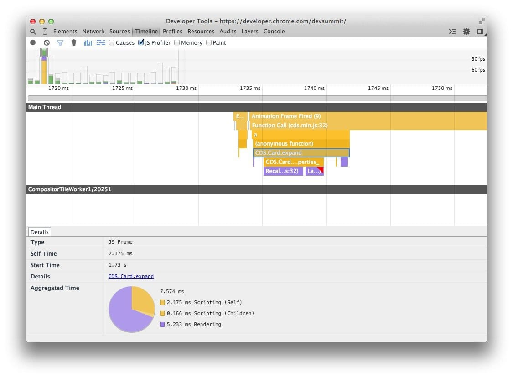Image resolution: width=513 pixels, height=378 pixels.
Task: Open the search magnifier icon
Action: point(33,31)
